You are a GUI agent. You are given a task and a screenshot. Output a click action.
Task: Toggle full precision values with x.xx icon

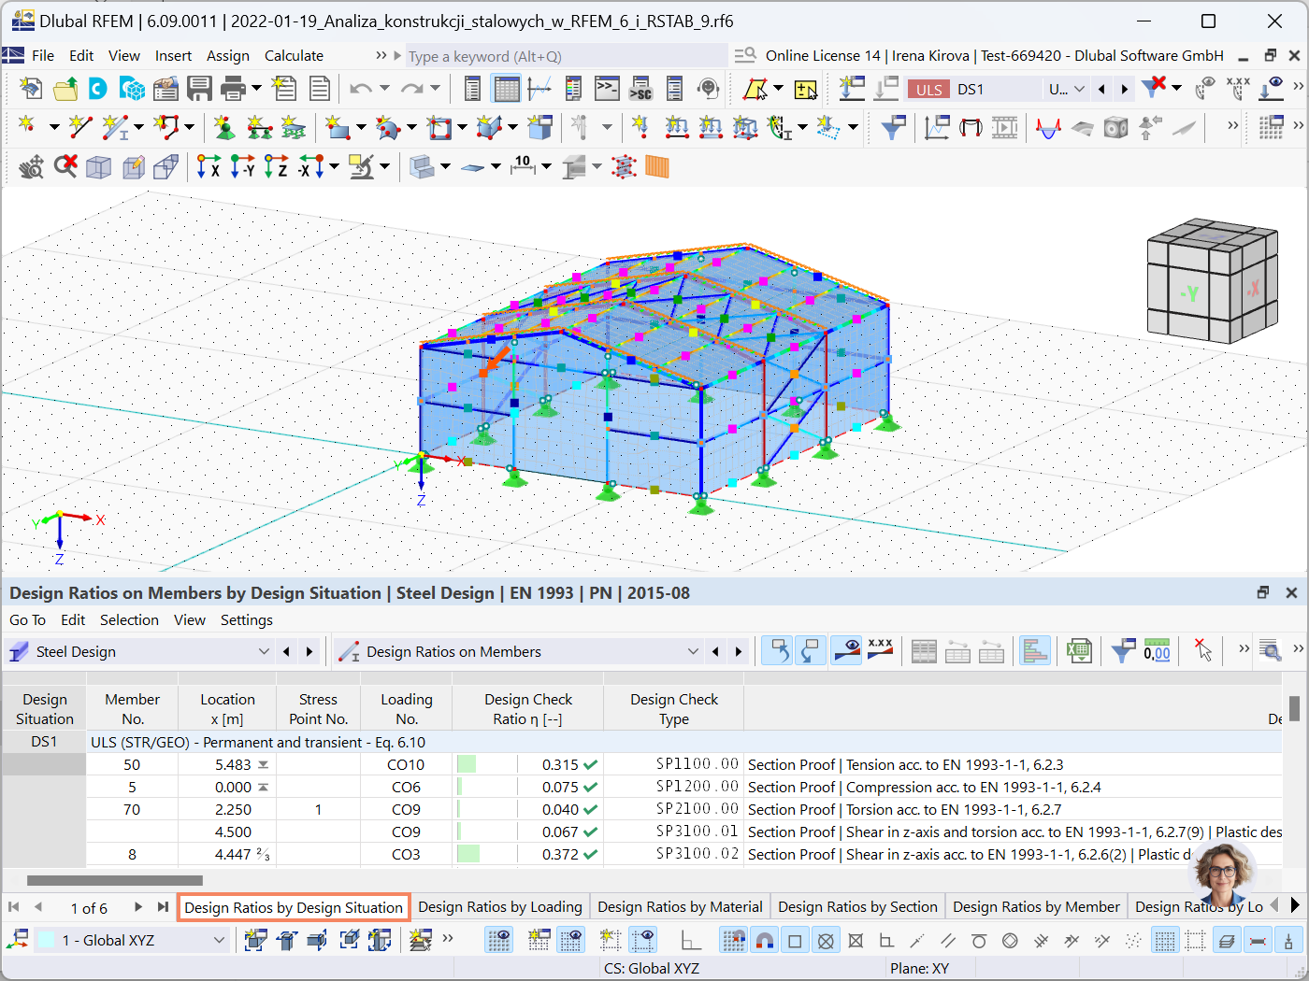coord(880,651)
